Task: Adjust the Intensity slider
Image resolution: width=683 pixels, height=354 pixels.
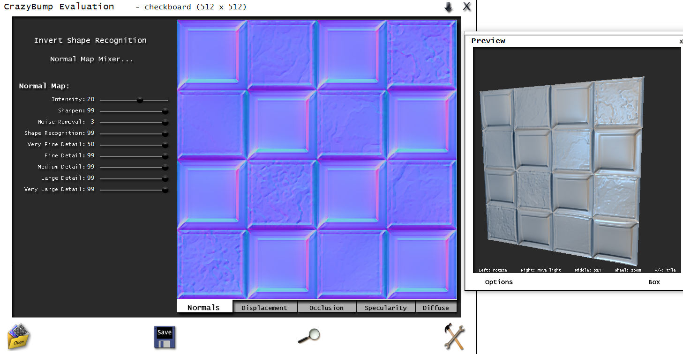Action: coord(134,100)
